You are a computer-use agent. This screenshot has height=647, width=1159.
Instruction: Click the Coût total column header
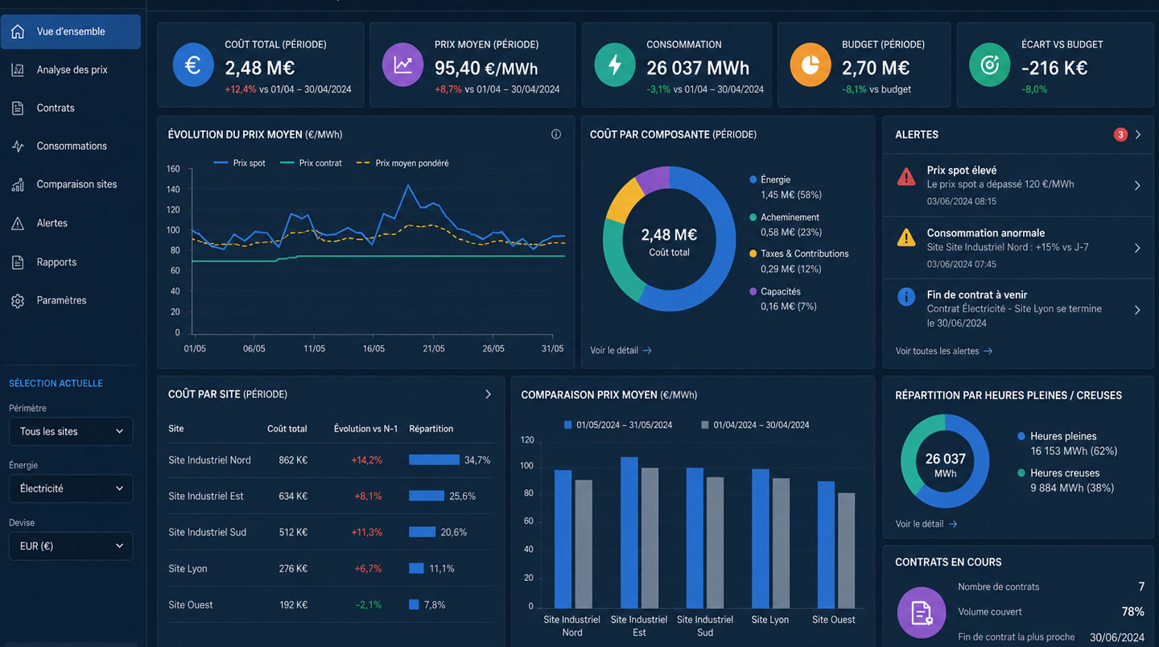click(287, 429)
